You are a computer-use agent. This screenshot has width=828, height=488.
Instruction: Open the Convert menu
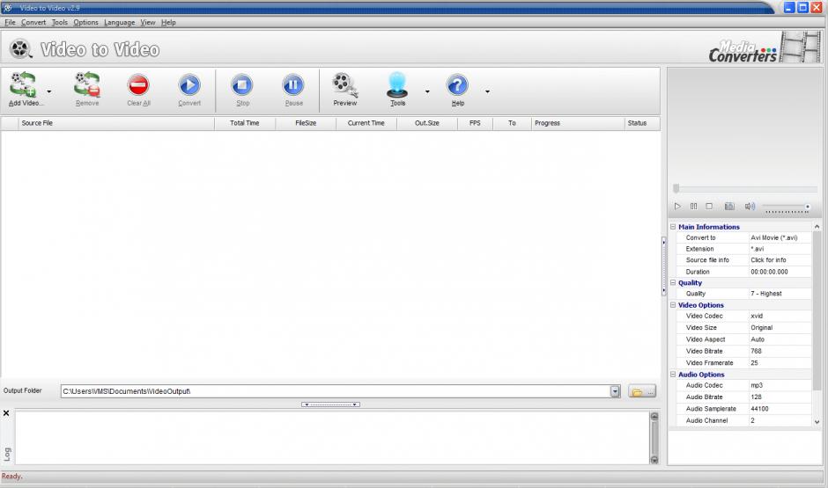pos(33,22)
